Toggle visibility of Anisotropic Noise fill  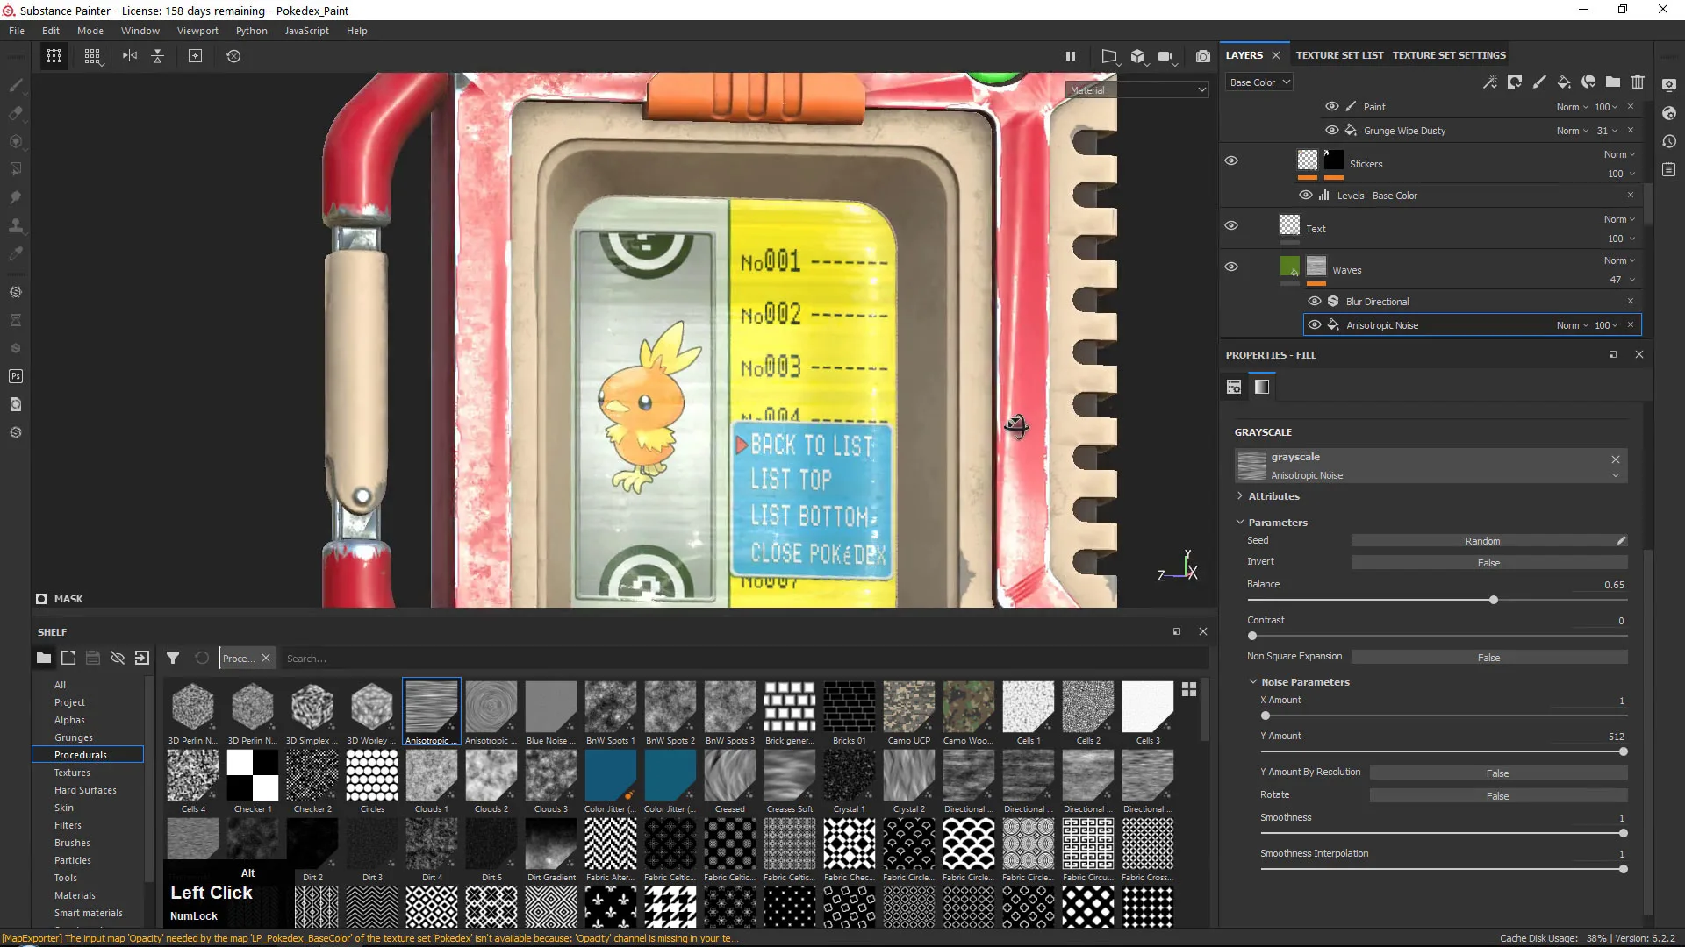click(1314, 324)
